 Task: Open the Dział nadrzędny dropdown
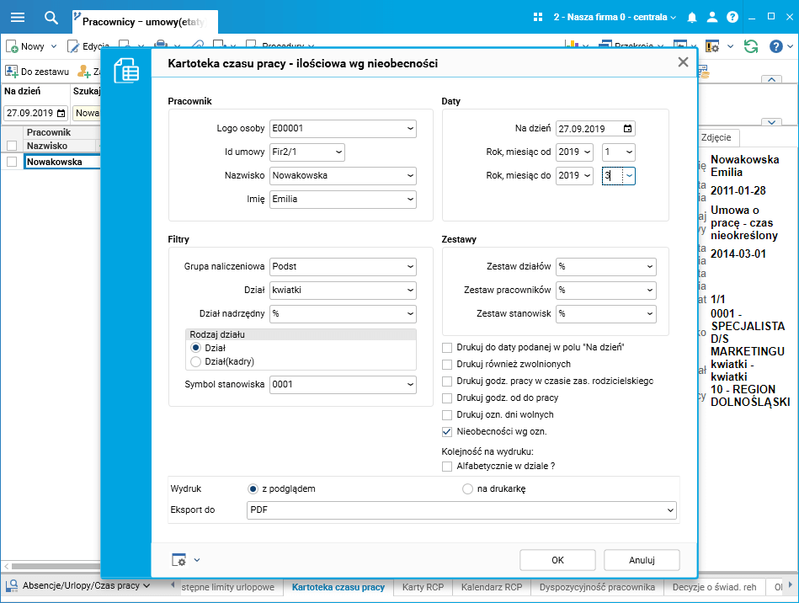410,314
